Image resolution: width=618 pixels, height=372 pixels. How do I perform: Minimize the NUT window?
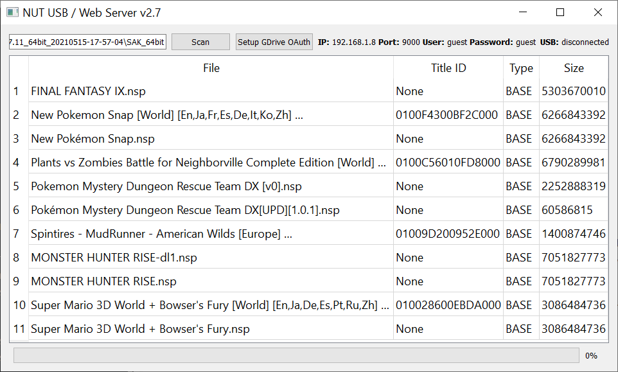pos(523,12)
